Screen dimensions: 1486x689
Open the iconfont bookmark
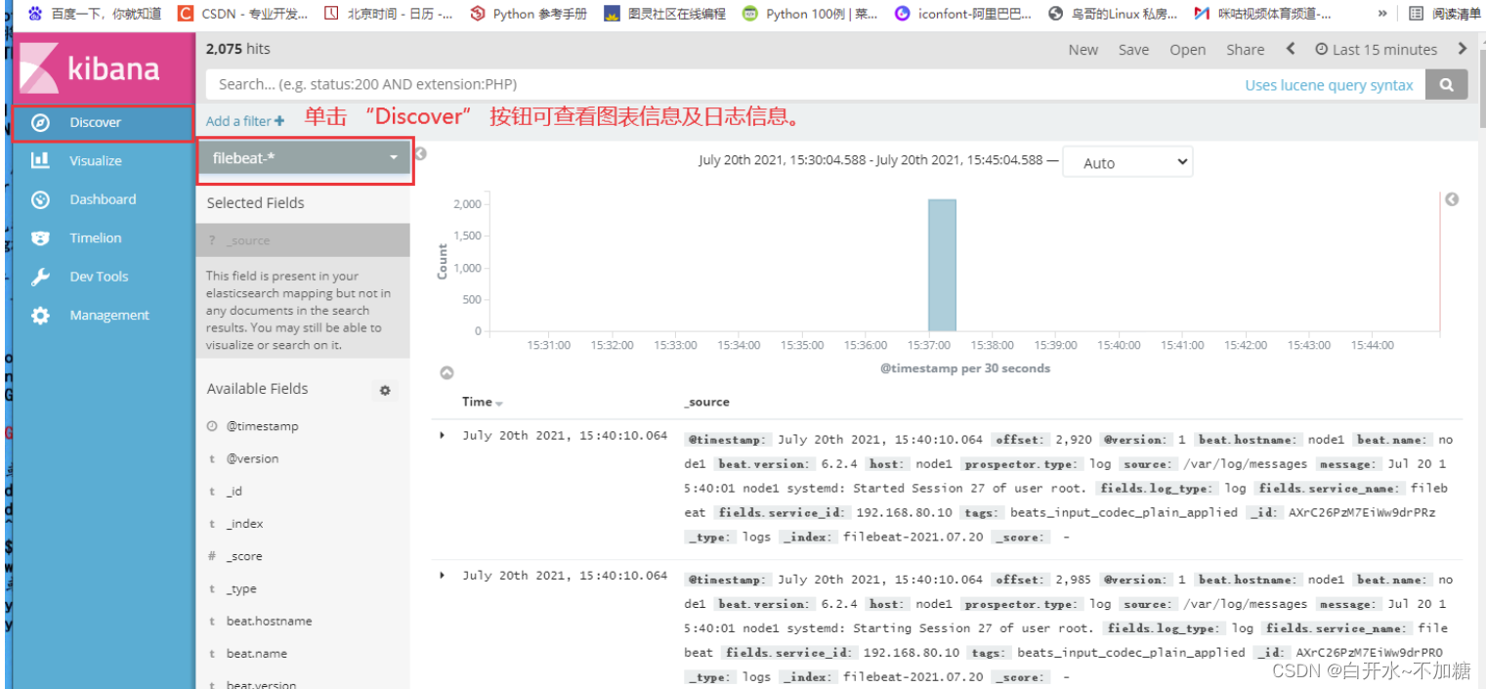(962, 14)
